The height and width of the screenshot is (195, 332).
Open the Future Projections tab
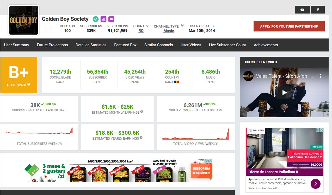[x=52, y=45]
